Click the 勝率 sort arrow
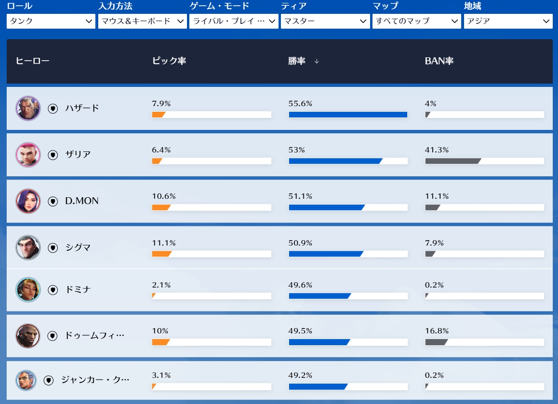 (x=317, y=61)
